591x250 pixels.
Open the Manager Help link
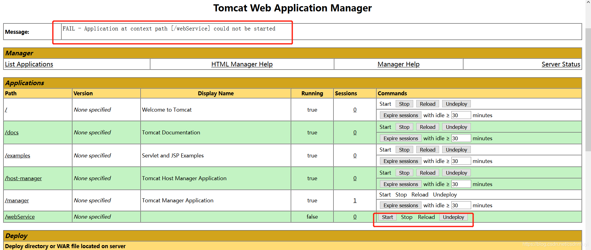pos(398,64)
